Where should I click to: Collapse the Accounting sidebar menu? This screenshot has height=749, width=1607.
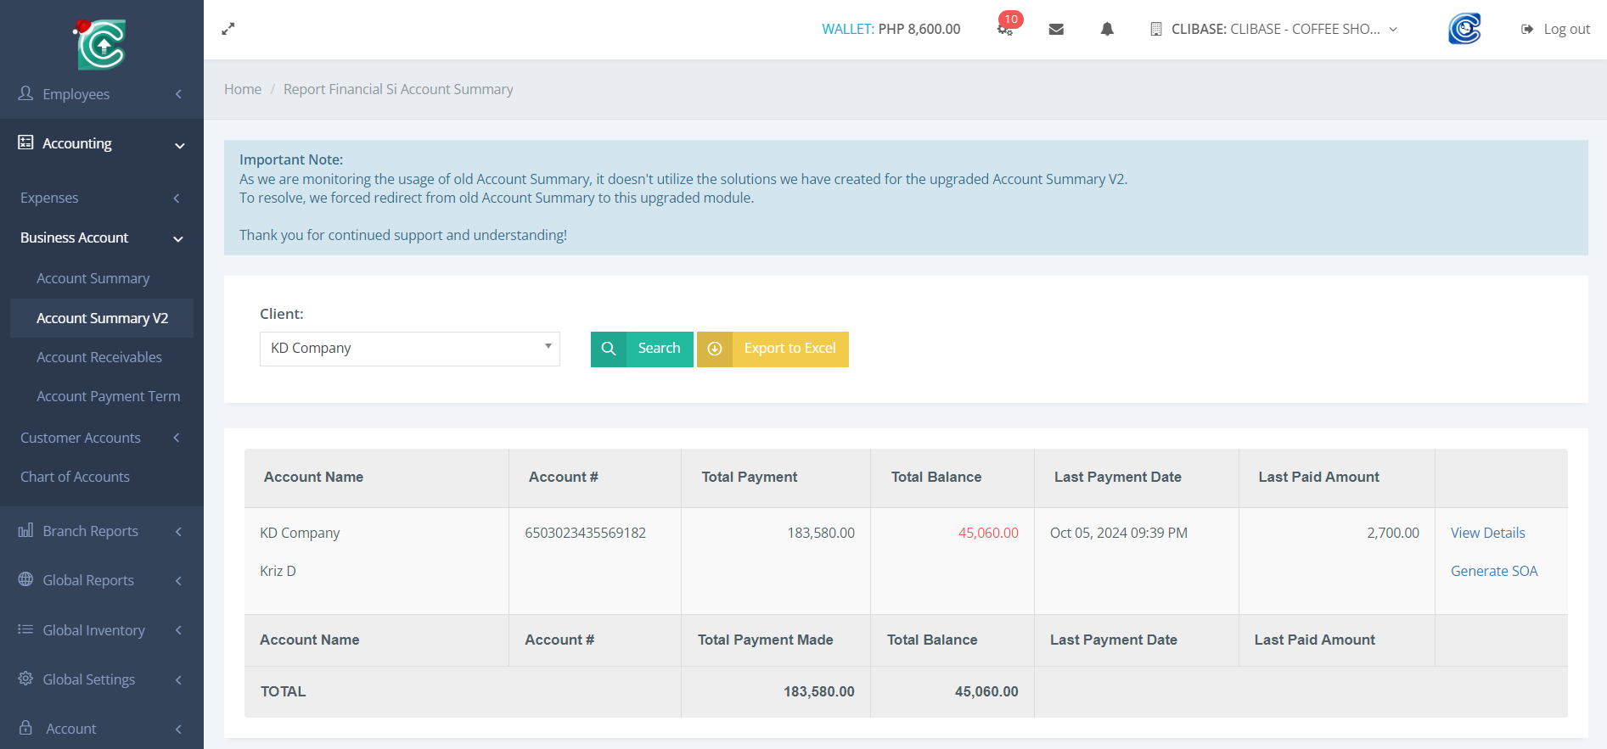pyautogui.click(x=102, y=143)
